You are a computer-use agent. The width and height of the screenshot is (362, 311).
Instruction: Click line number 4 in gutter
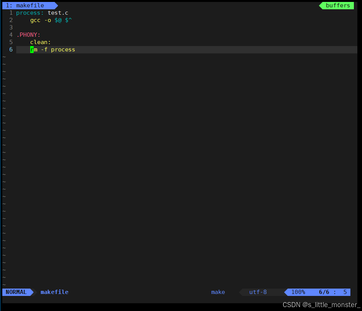coord(11,35)
